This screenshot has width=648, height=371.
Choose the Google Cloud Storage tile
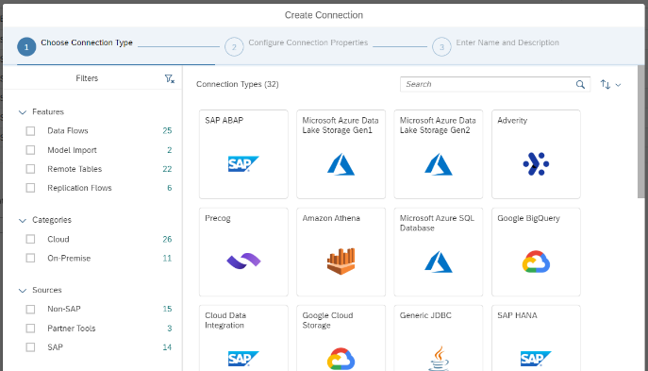[x=341, y=338]
